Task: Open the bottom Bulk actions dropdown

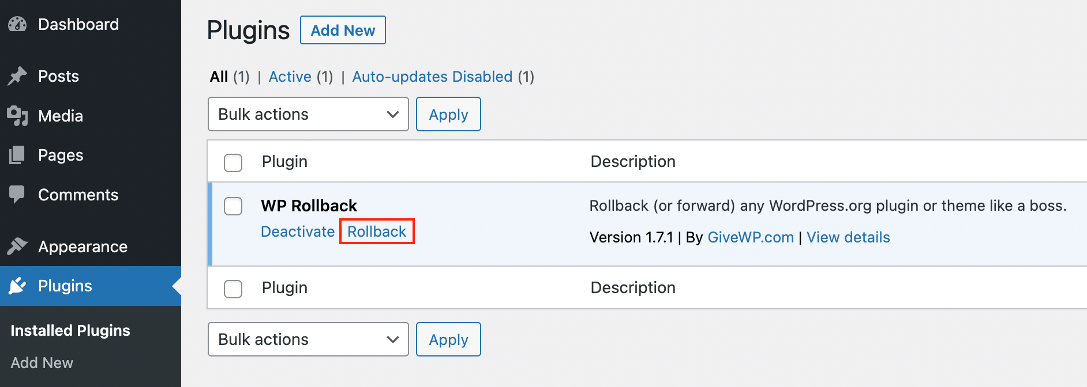Action: [308, 339]
